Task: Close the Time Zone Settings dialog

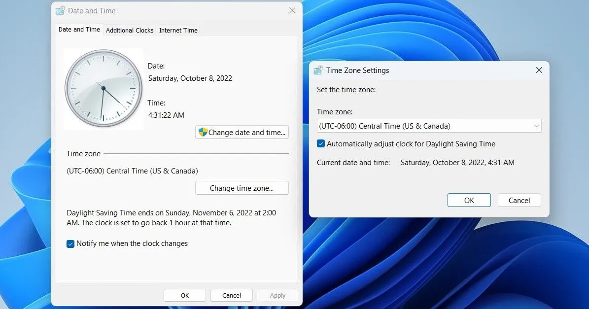Action: [x=539, y=70]
